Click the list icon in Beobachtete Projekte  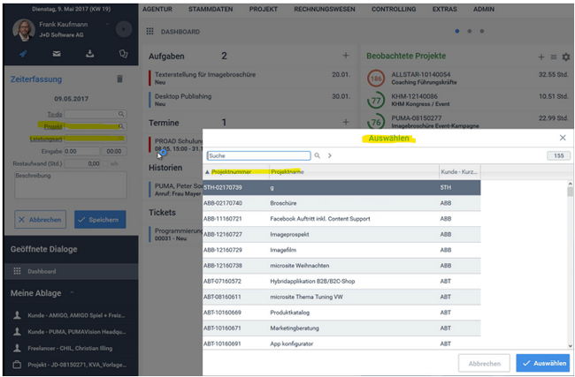pos(554,57)
